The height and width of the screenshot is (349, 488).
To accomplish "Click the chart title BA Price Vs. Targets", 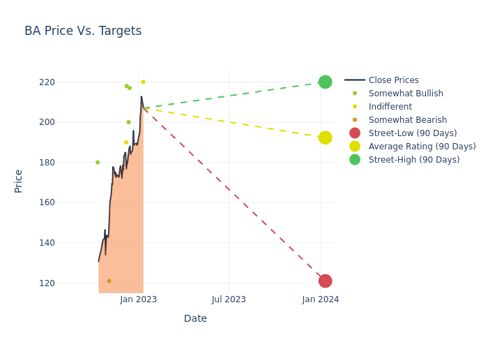I will [83, 31].
